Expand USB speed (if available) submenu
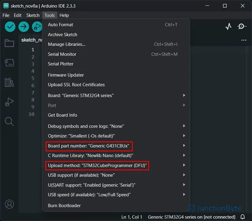Screen dimensions: 252x221 116,195
